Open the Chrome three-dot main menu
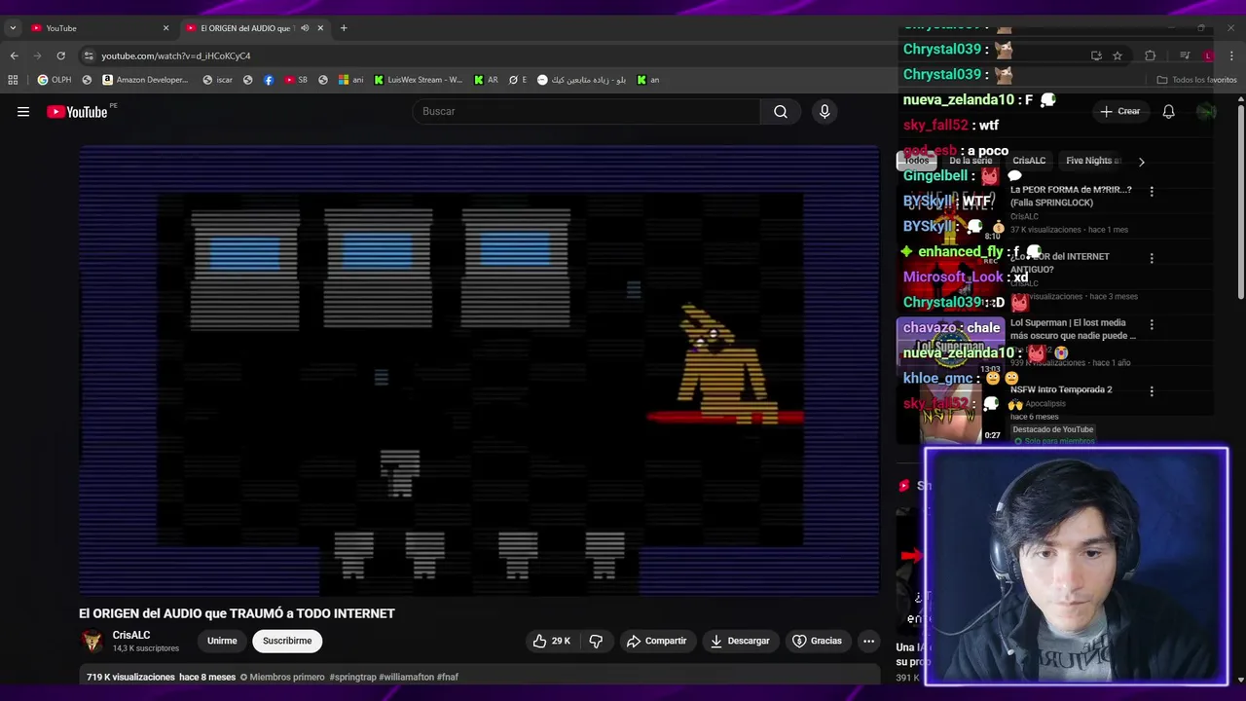This screenshot has height=701, width=1246. click(x=1232, y=55)
